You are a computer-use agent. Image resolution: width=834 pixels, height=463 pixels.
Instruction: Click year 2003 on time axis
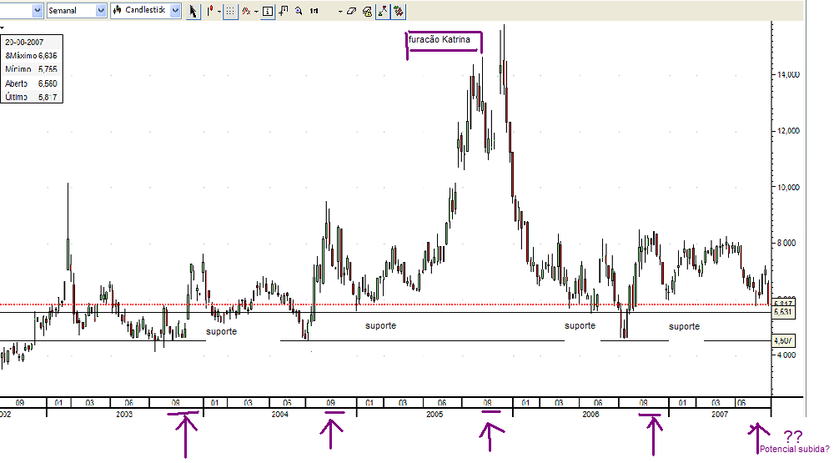click(x=124, y=414)
